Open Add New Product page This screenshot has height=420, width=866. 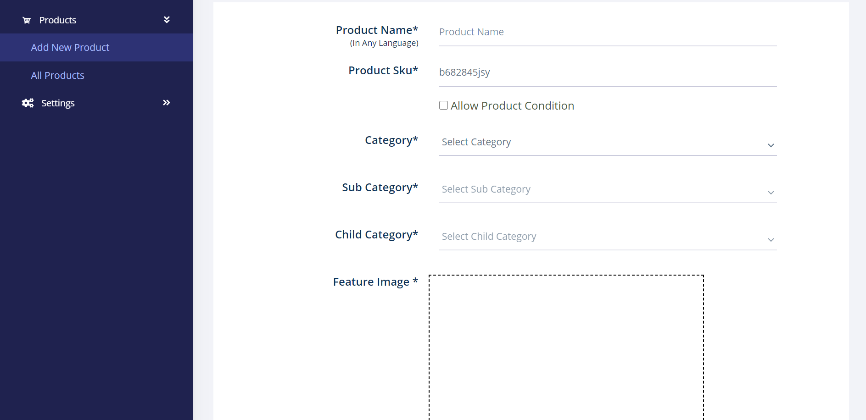tap(70, 48)
